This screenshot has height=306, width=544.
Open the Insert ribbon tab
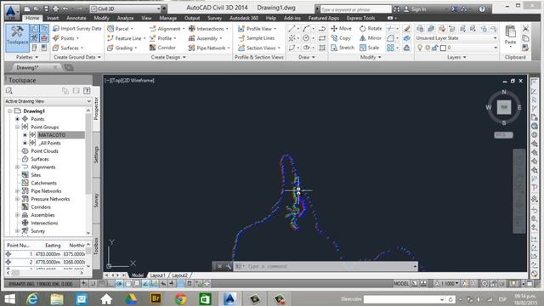point(53,18)
